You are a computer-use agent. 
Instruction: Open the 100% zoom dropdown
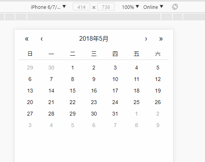(x=130, y=7)
